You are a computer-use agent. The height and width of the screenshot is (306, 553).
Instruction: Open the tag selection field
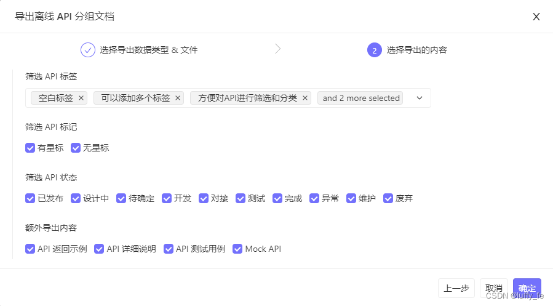click(x=228, y=98)
